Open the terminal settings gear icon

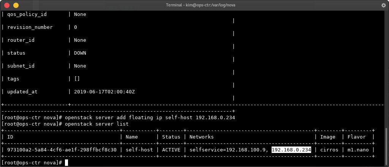pyautogui.click(x=384, y=5)
